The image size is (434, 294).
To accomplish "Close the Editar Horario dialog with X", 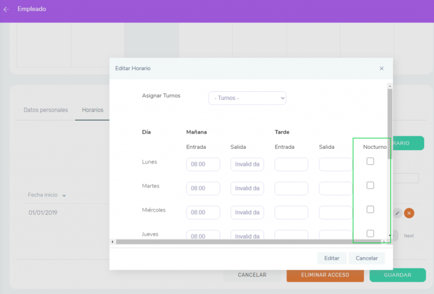I will pyautogui.click(x=381, y=68).
